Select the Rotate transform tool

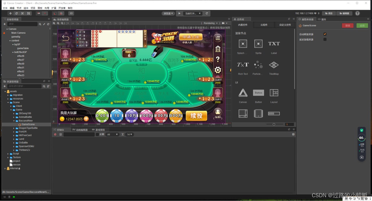pos(16,13)
